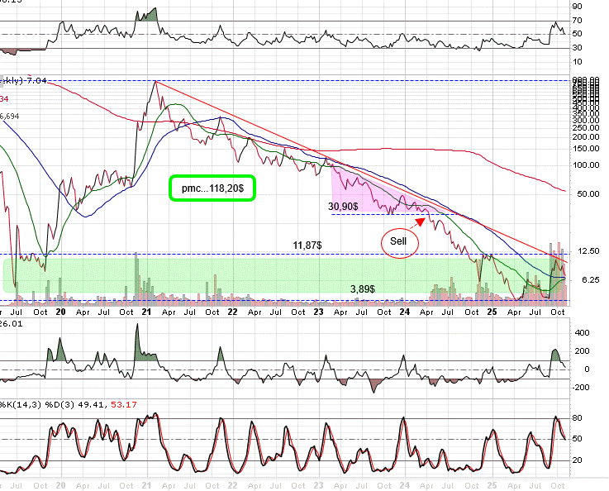Click the 30,90$ price annotation
Viewport: 609px width, 491px height.
point(342,205)
